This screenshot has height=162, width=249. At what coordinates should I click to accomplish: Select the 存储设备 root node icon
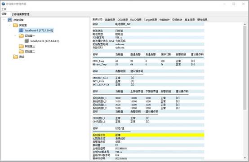[10, 20]
